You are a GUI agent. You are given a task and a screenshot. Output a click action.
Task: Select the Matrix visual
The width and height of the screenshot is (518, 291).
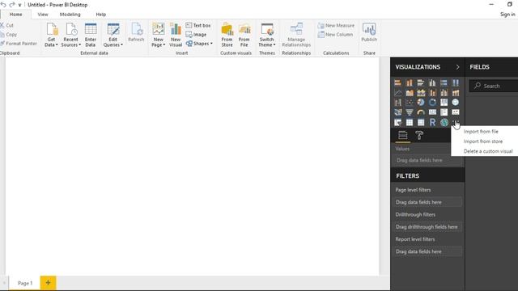point(421,122)
